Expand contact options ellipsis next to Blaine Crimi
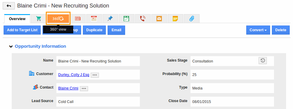The height and width of the screenshot is (109, 293). (84, 89)
